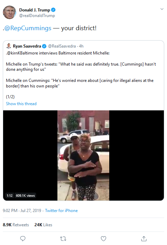
Task: View the 24K Likes list
Action: point(43,225)
